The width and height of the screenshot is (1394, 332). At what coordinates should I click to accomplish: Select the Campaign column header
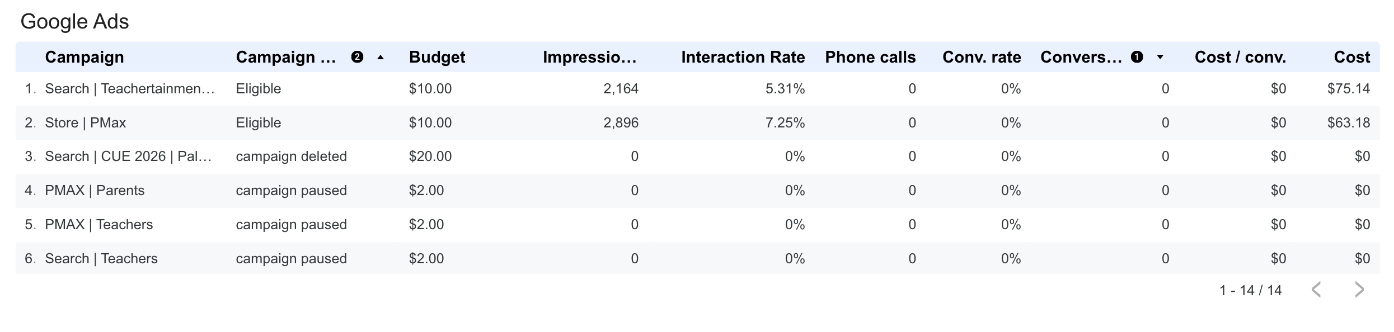click(85, 56)
